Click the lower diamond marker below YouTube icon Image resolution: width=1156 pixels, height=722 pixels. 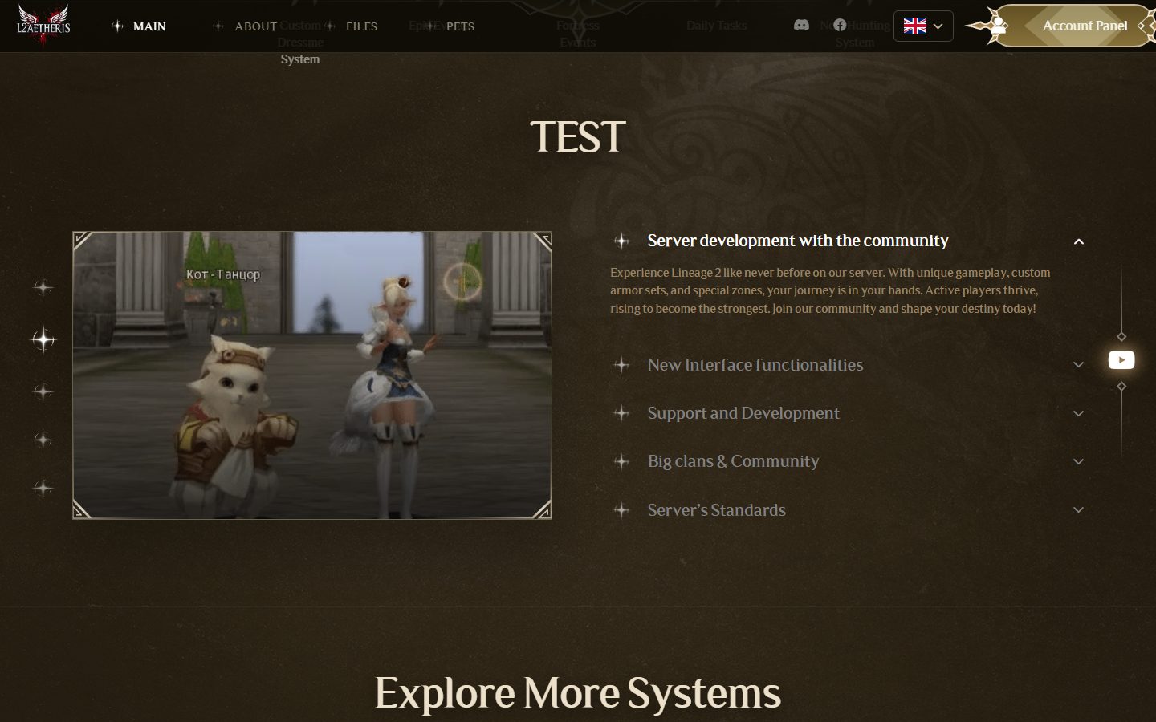point(1121,387)
